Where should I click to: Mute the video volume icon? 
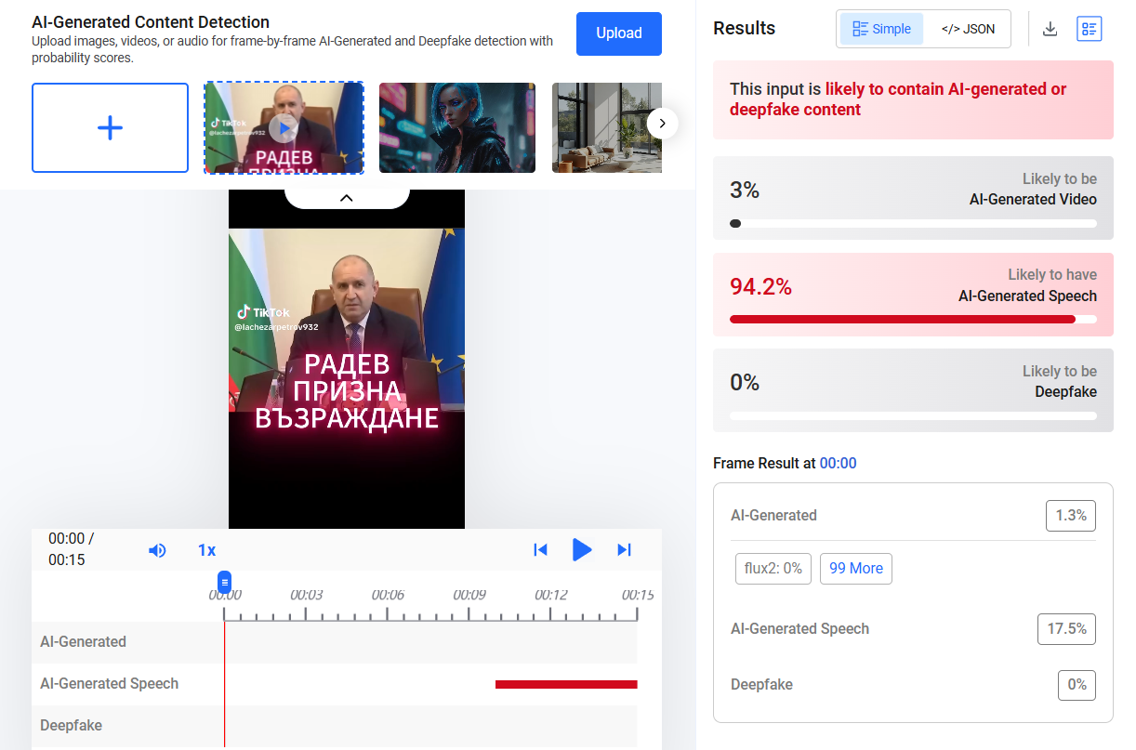pos(157,550)
